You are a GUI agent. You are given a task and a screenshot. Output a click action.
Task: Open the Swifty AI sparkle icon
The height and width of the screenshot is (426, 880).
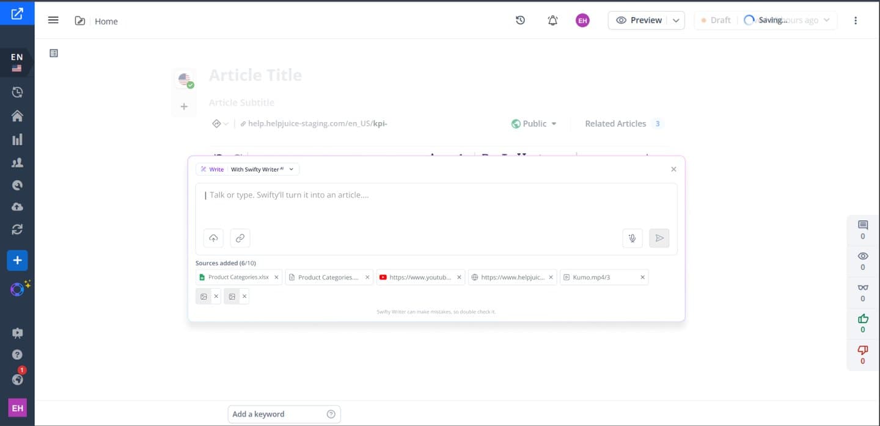19,289
